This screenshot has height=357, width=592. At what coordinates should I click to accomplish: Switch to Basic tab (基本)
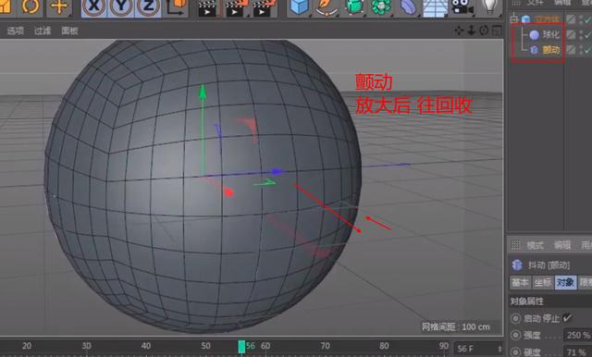pos(520,282)
